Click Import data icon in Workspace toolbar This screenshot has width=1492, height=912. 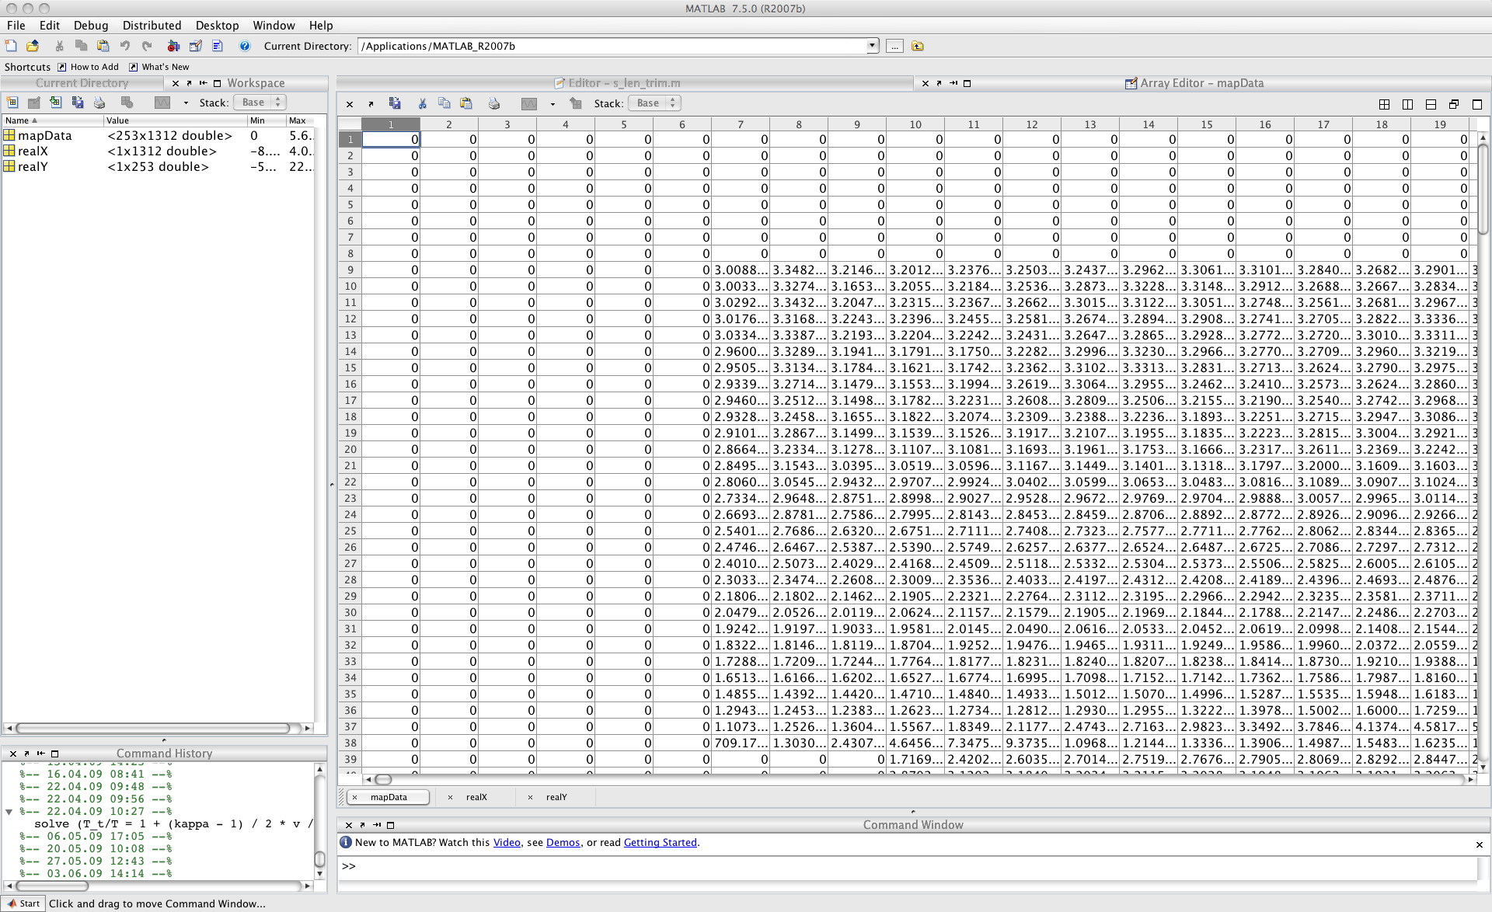(55, 103)
